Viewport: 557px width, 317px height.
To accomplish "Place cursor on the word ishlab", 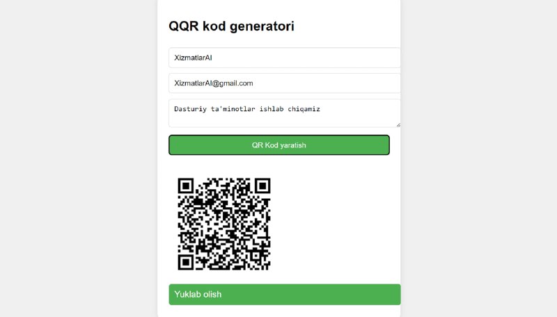I will [x=272, y=109].
